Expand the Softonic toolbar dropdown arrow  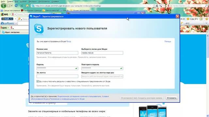click(x=16, y=23)
